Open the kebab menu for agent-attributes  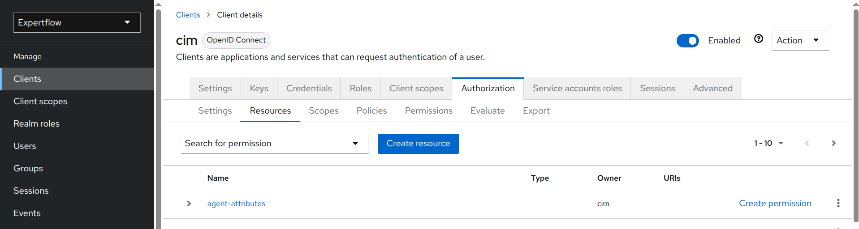coord(838,203)
